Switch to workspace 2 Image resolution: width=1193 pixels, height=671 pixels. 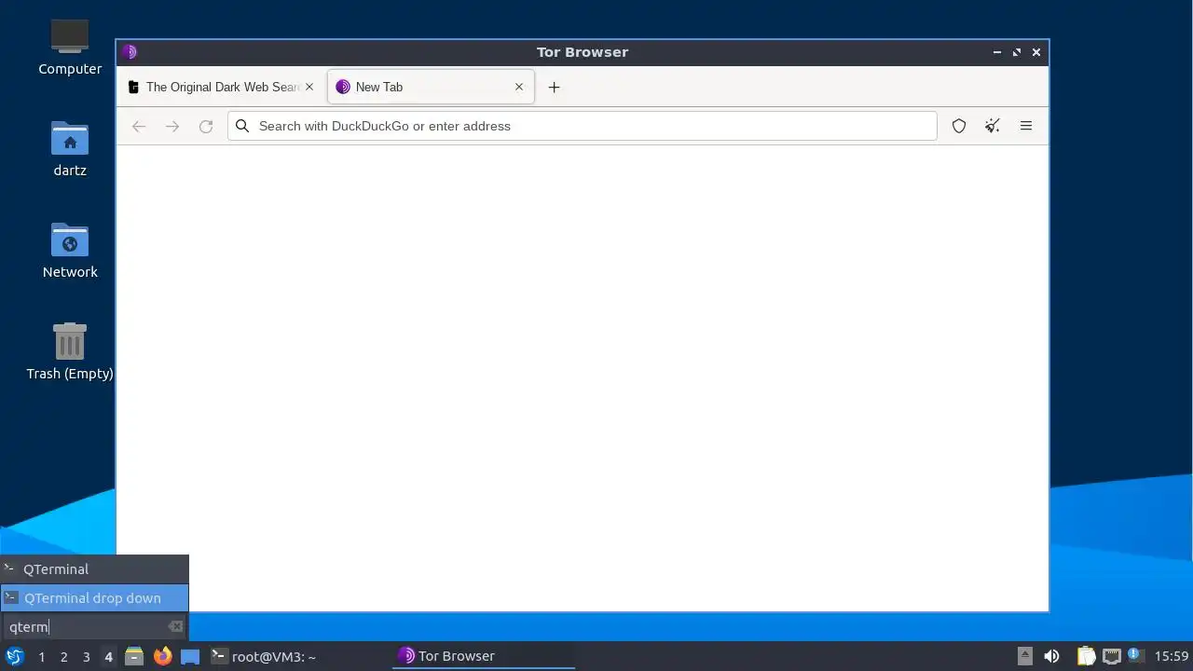pyautogui.click(x=63, y=657)
